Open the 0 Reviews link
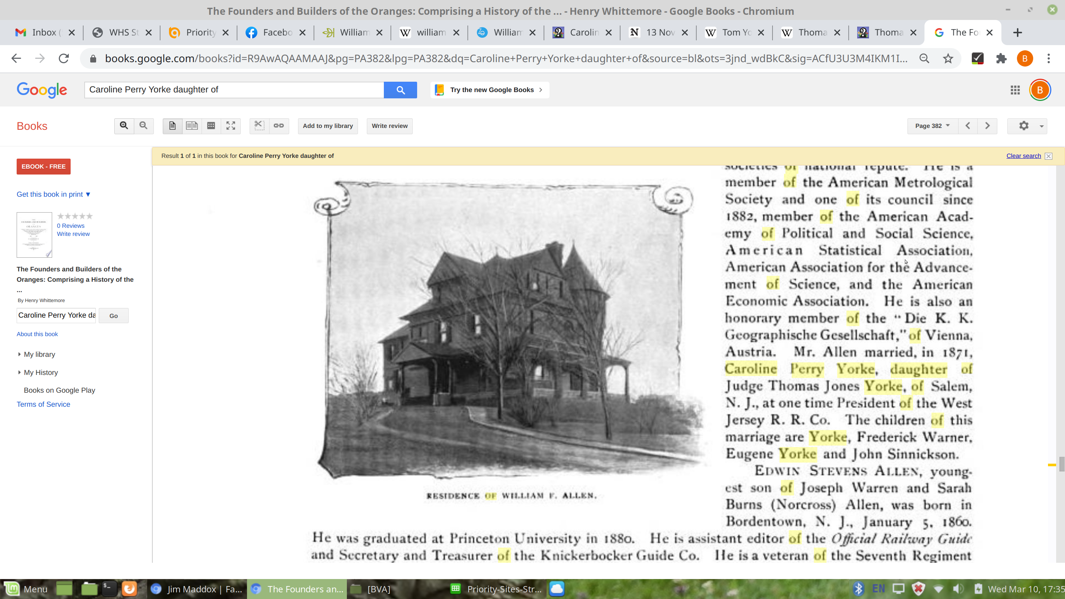 (71, 226)
